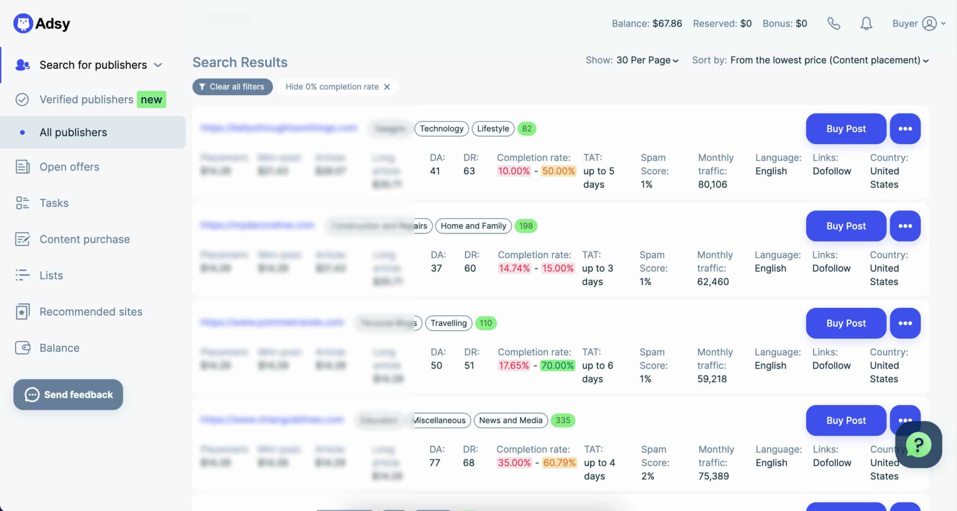The height and width of the screenshot is (511, 957).
Task: Click the monthly traffic 80,106 value
Action: [712, 184]
